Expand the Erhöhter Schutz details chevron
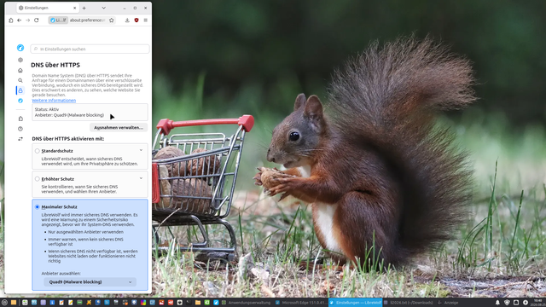Viewport: 546px width, 307px height. tap(141, 178)
